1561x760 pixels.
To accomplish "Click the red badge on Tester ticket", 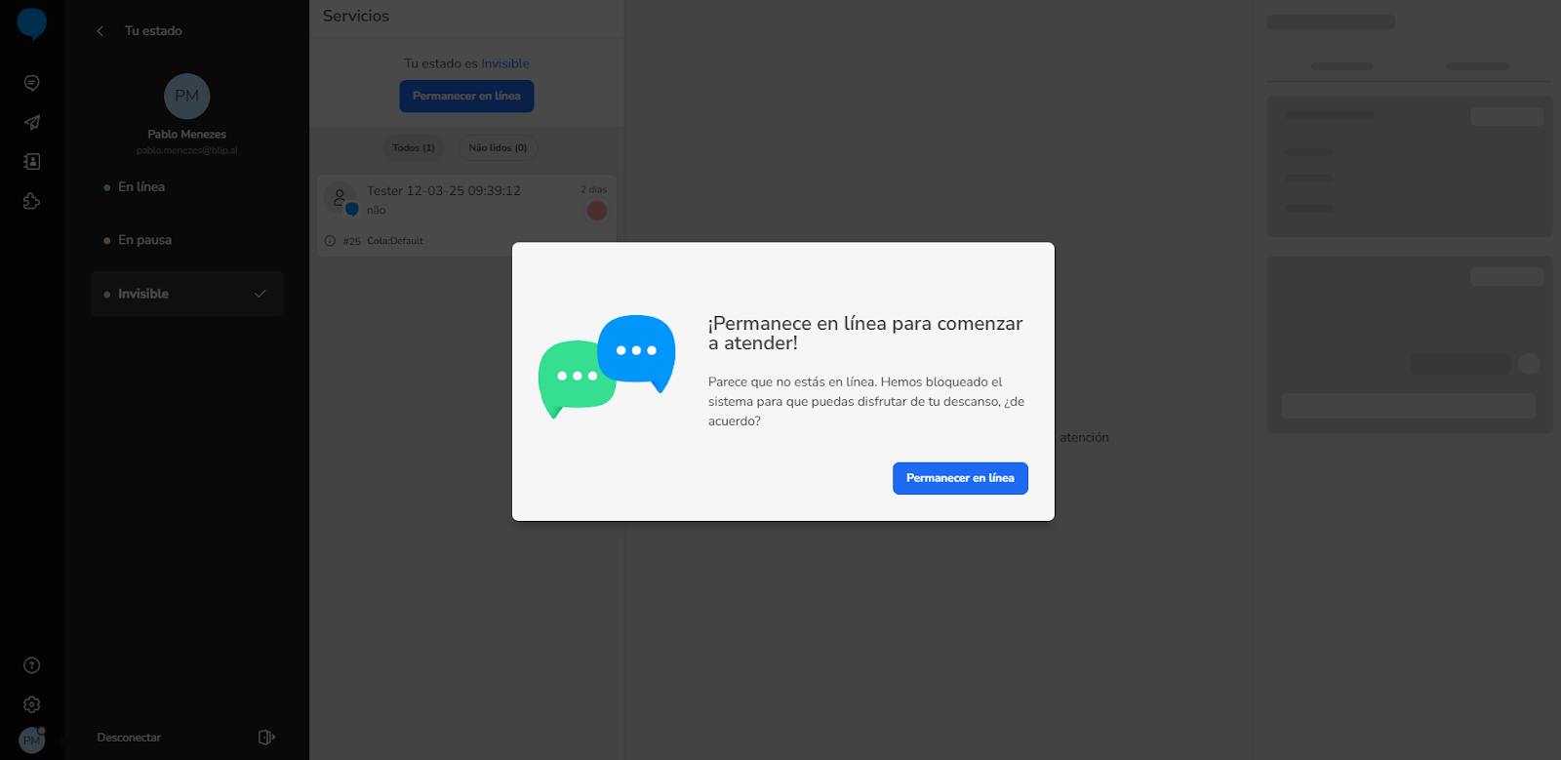I will click(597, 211).
